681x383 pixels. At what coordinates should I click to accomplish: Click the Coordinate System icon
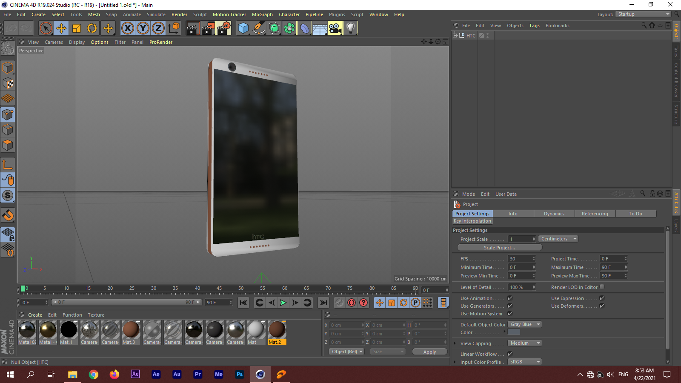(x=174, y=29)
